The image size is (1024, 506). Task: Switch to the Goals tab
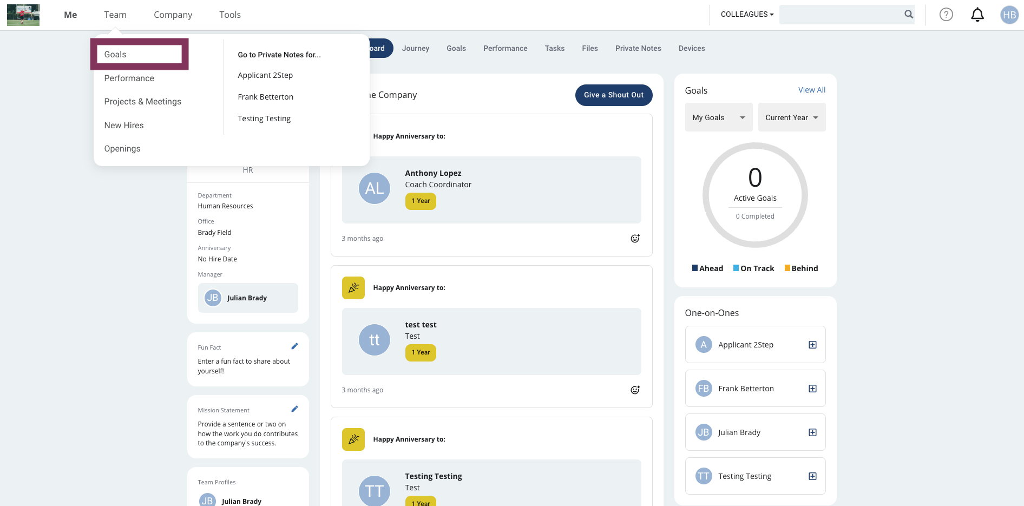(x=456, y=48)
